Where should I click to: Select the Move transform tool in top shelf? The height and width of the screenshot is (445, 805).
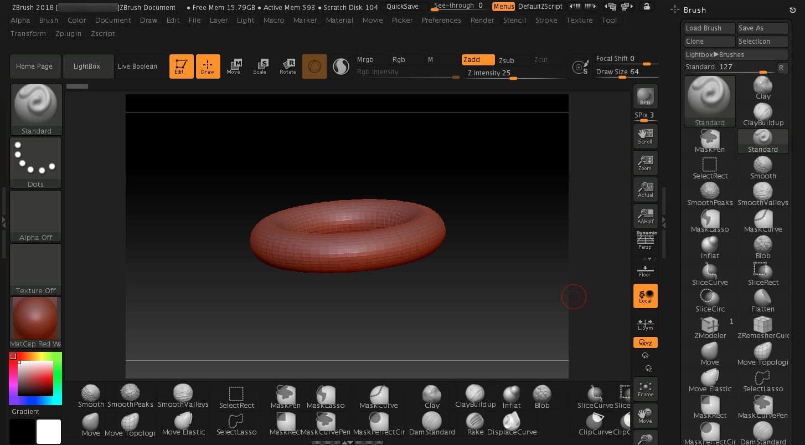click(234, 66)
